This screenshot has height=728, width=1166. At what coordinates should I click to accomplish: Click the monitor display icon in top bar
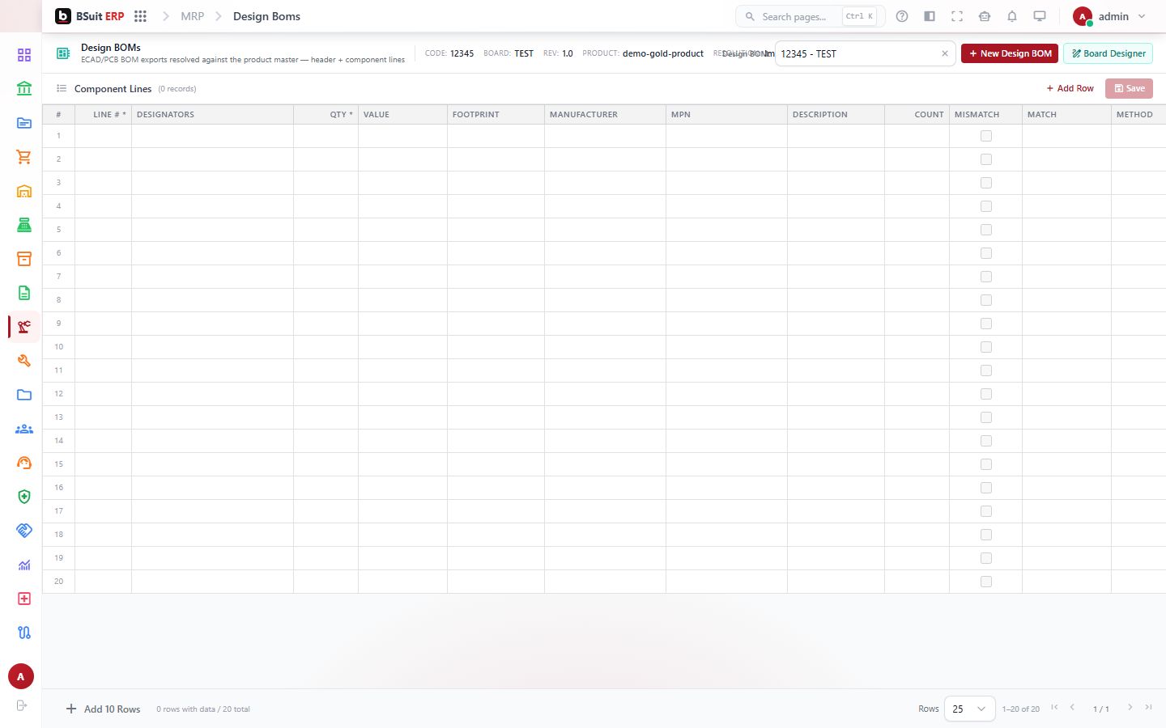click(1040, 16)
